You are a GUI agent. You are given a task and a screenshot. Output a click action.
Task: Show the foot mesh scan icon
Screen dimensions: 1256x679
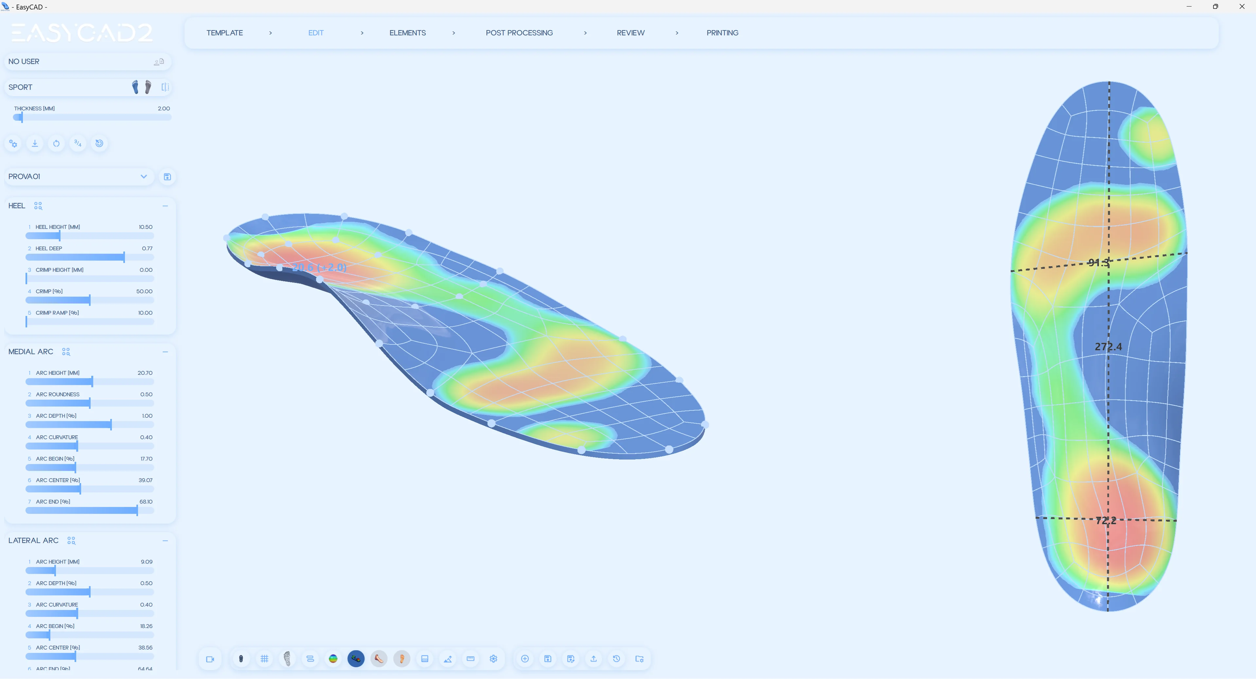[x=287, y=659]
